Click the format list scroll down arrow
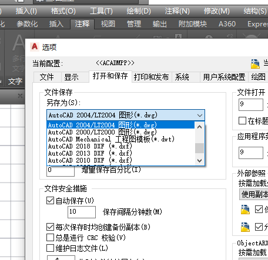The height and width of the screenshot is (260, 268). pos(200,161)
